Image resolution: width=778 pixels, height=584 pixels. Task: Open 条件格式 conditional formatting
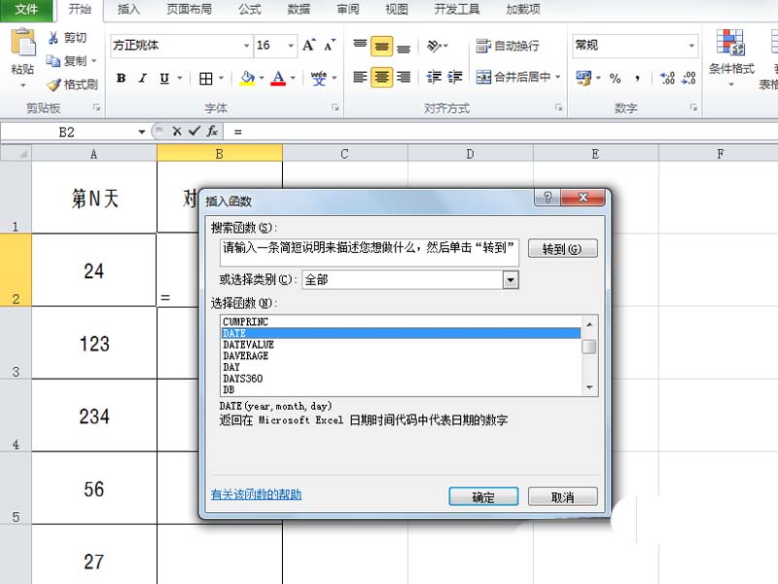(731, 56)
